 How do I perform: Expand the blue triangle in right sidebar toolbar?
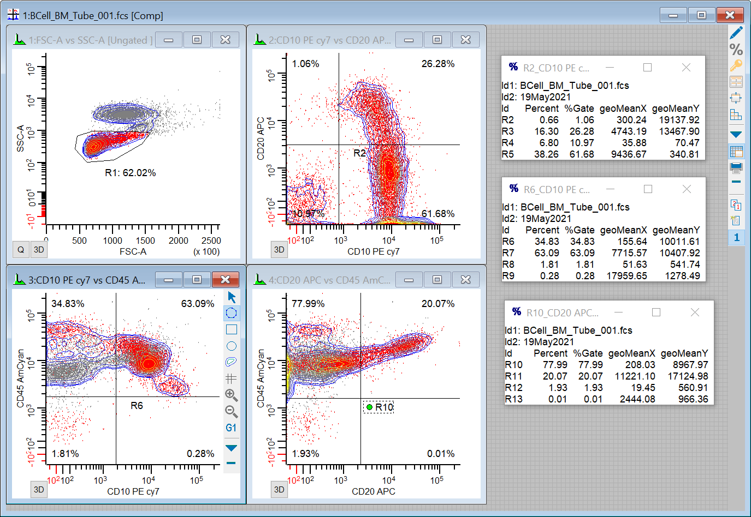click(736, 134)
